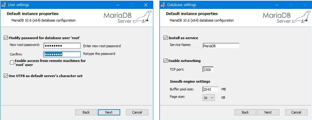Select the TCP port field
312x120 pixels.
click(x=208, y=69)
